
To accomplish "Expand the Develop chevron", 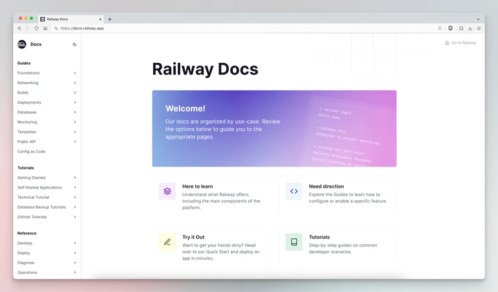I will (x=75, y=243).
